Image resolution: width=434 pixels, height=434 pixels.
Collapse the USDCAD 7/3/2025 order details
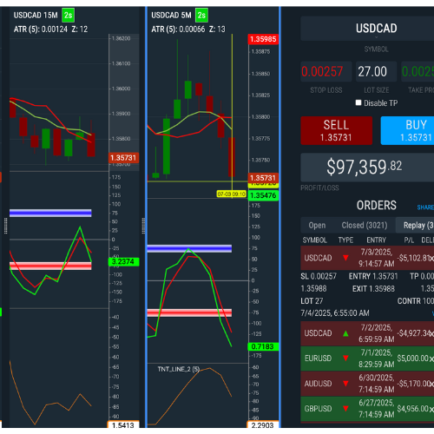pyautogui.click(x=367, y=258)
